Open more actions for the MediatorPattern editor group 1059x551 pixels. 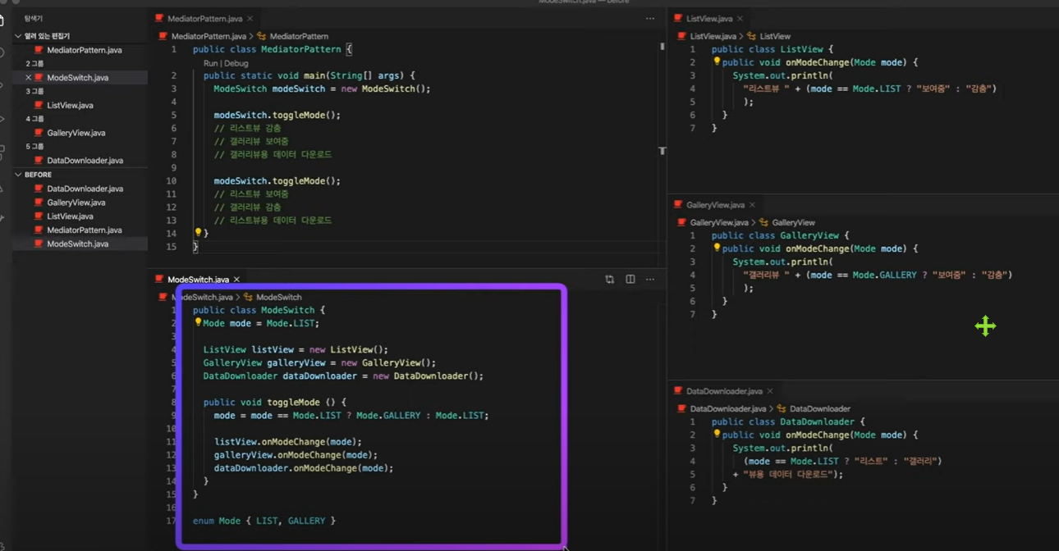click(650, 18)
